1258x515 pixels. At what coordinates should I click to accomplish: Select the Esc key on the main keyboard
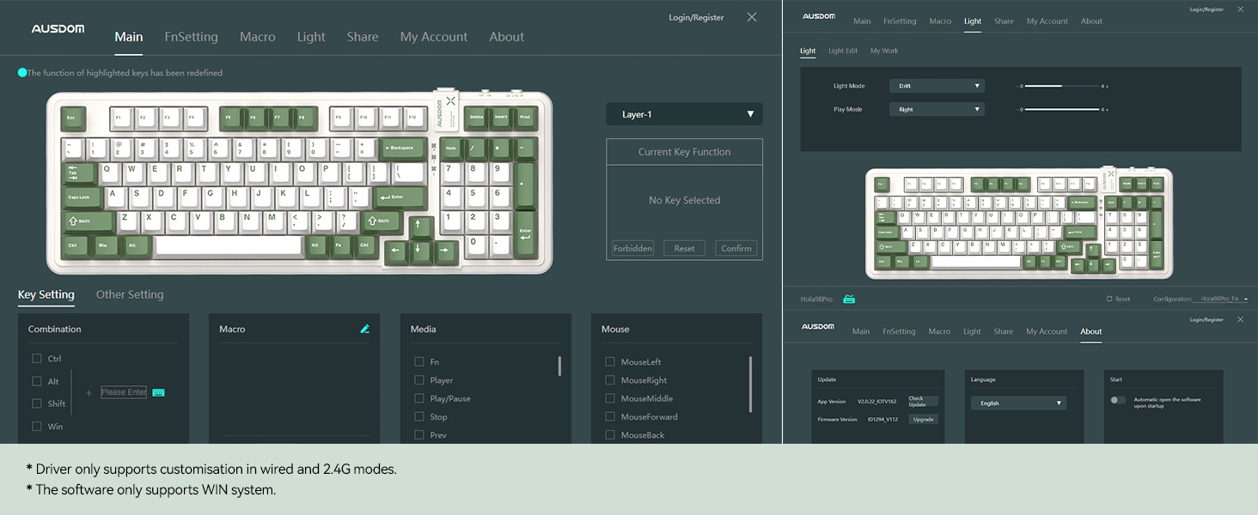(x=71, y=117)
